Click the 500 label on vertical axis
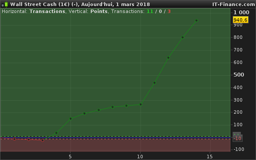Screen dimensions: 256x160 coord(239,75)
